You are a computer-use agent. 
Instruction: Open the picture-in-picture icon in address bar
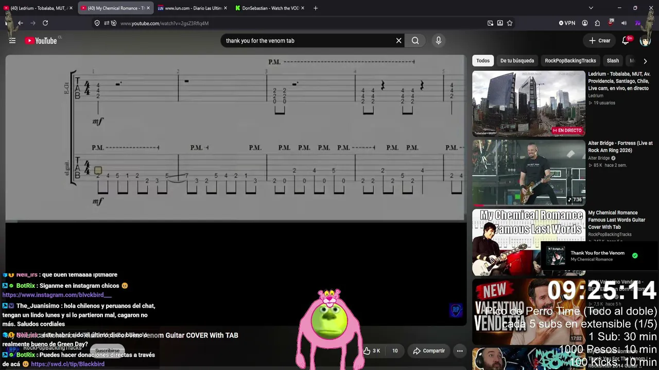pos(490,23)
